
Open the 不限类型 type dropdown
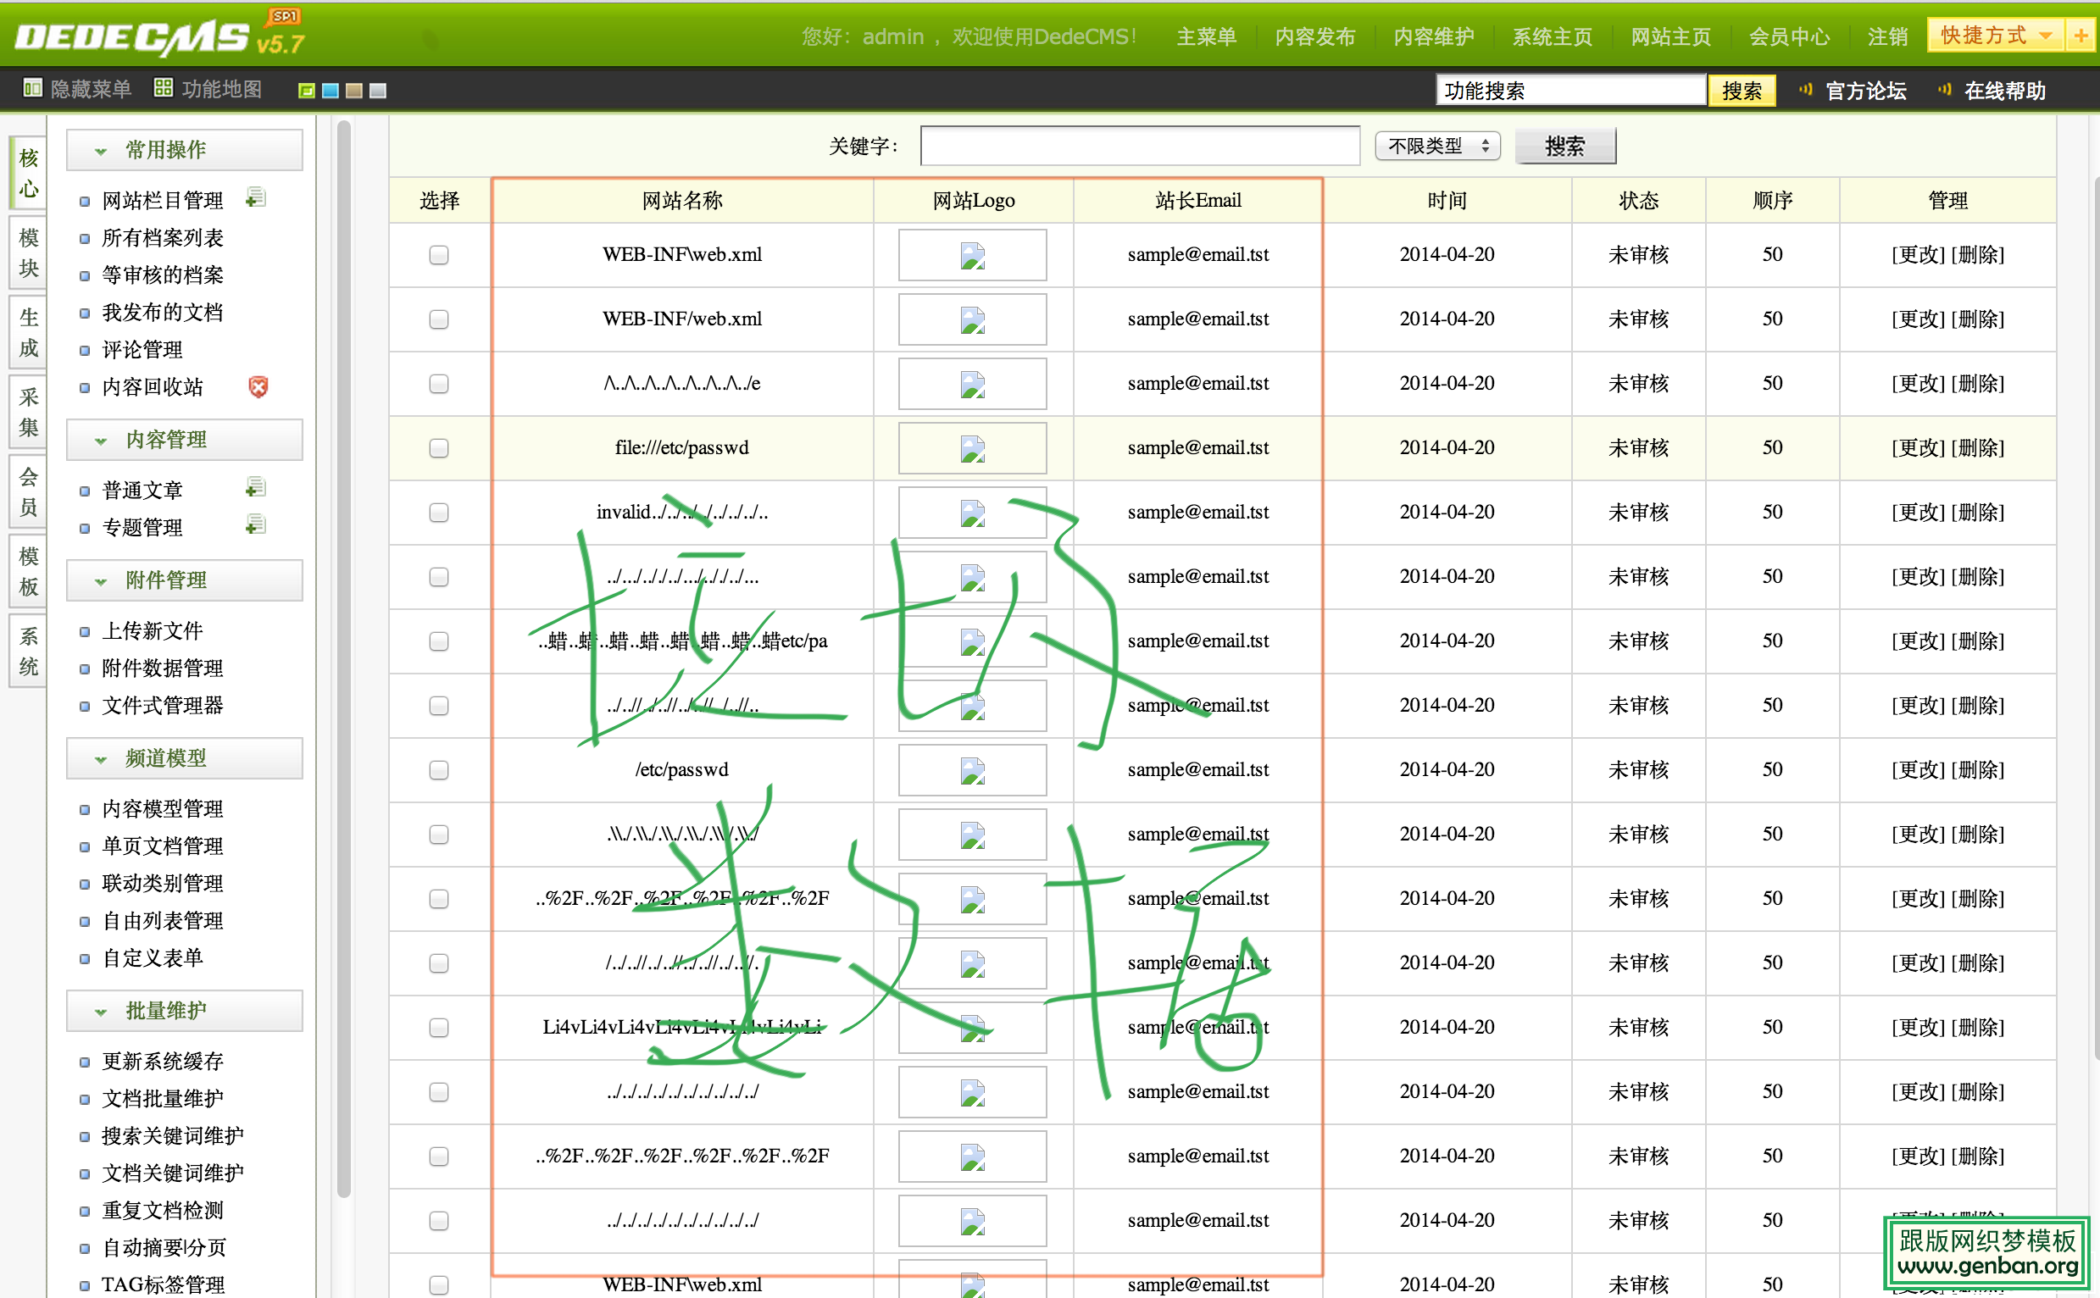tap(1436, 145)
